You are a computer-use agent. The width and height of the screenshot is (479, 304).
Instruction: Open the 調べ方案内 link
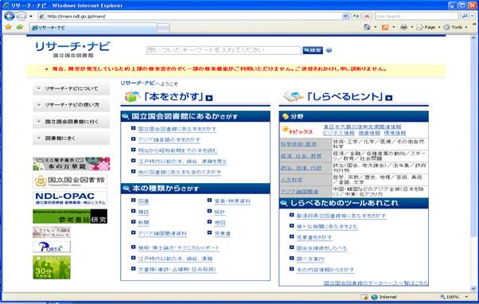pos(310,259)
